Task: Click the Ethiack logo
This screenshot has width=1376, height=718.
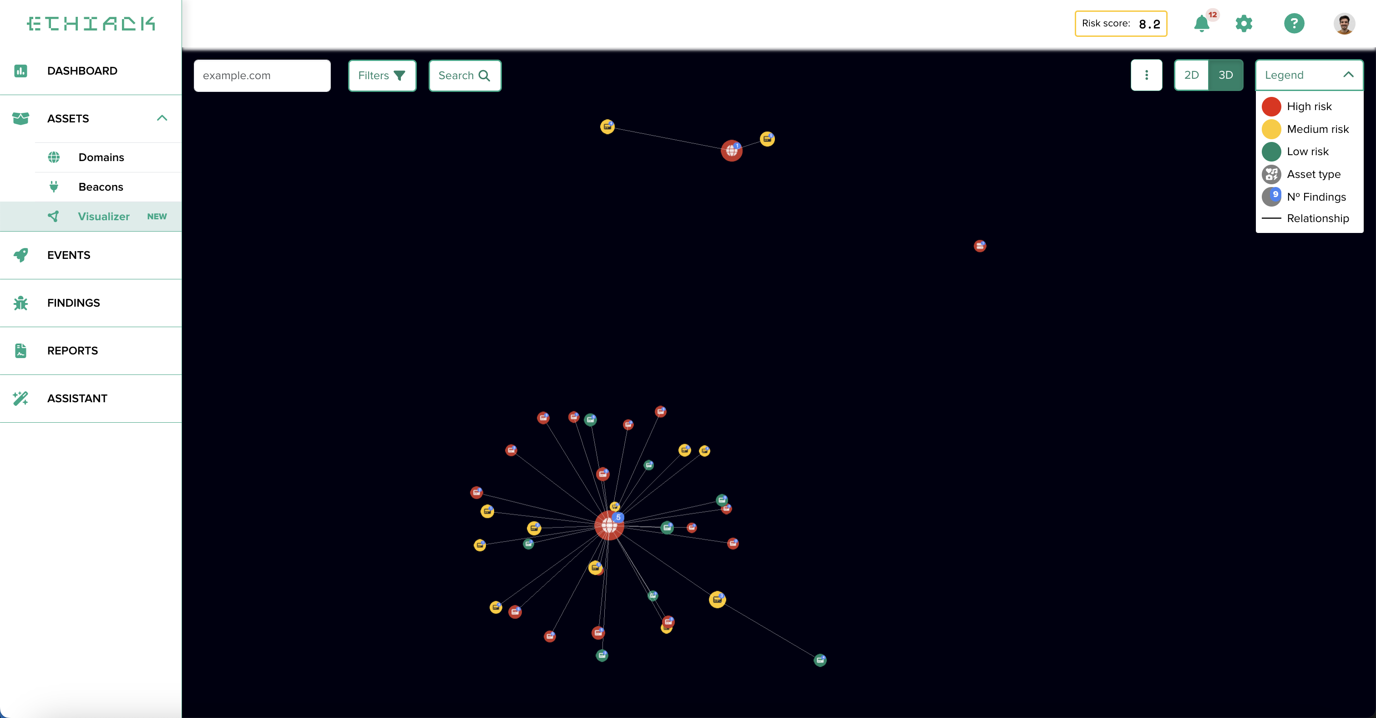Action: pyautogui.click(x=91, y=24)
